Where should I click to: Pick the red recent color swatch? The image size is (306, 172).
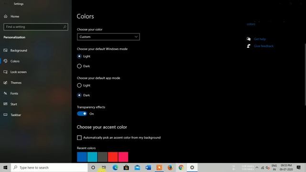113,157
